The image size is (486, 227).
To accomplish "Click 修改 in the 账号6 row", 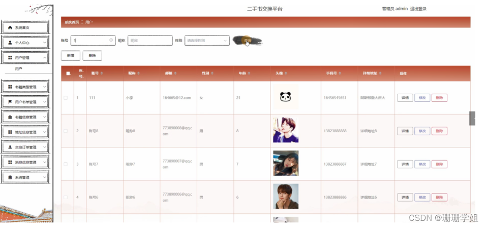I will 422,197.
